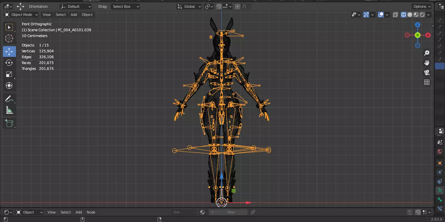445x222 pixels.
Task: Toggle node editor snapping magnet
Action: 418,212
